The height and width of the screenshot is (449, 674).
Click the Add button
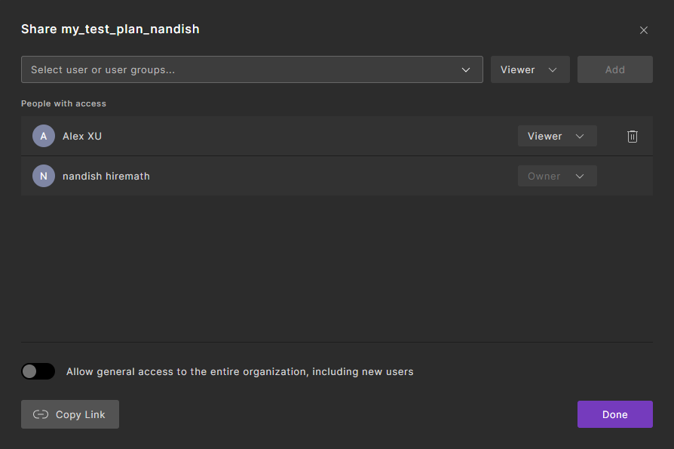tap(614, 69)
